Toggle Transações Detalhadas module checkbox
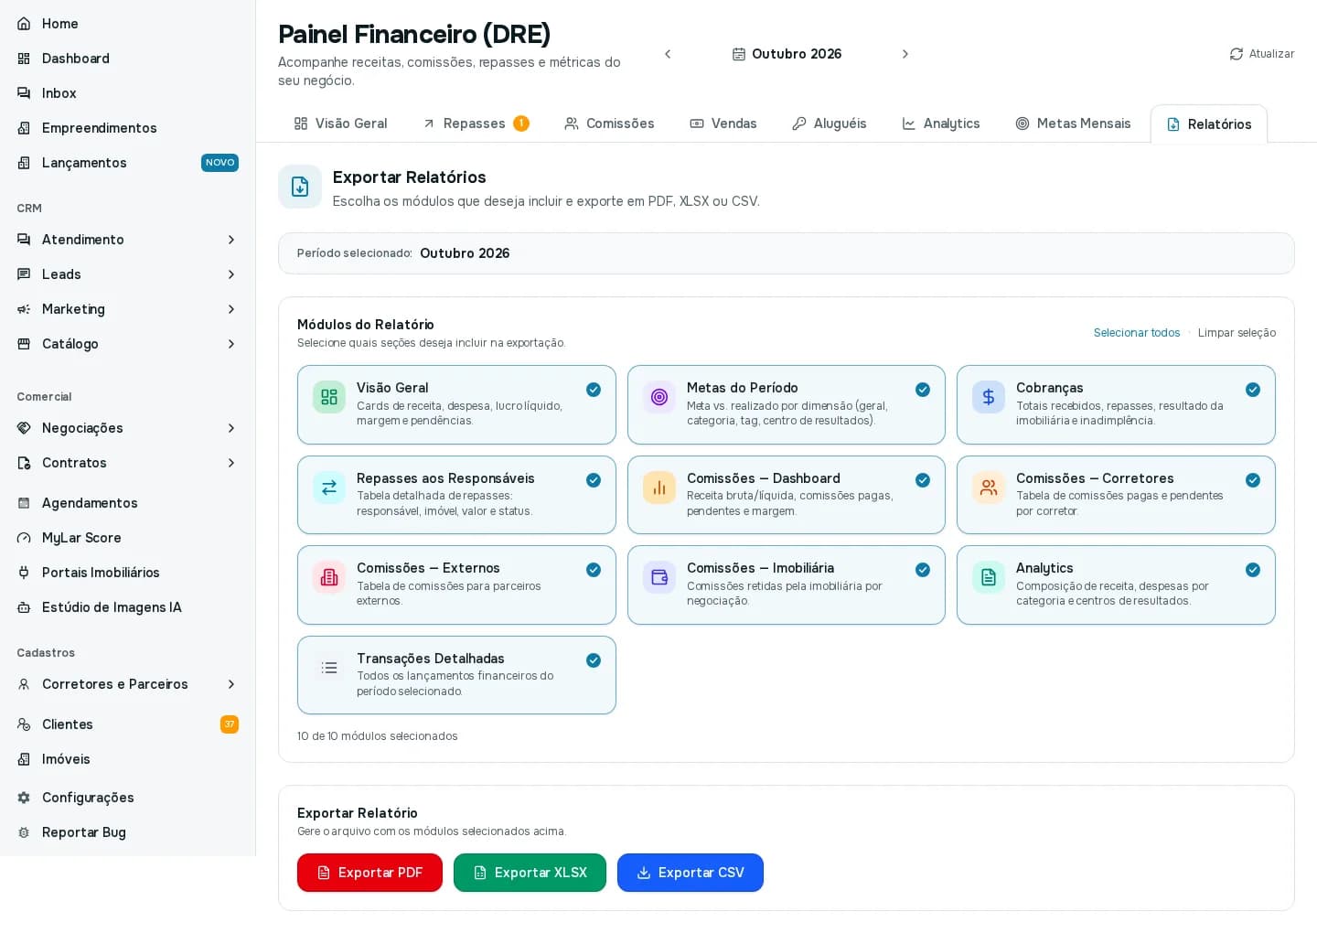 594,660
